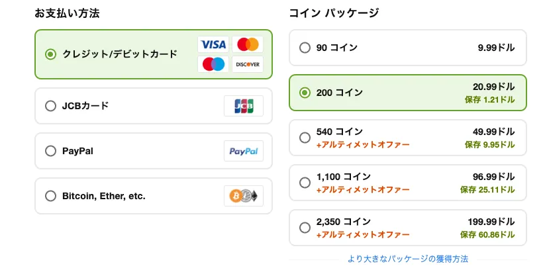Viewport: 545px width, 274px height.
Task: Select JCBカード payment radio button
Action: tap(50, 106)
